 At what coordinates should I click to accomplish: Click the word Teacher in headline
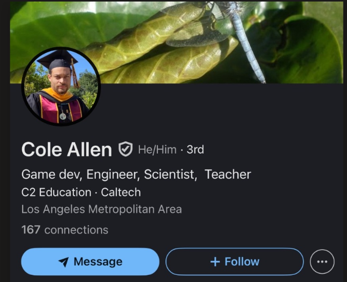click(228, 174)
